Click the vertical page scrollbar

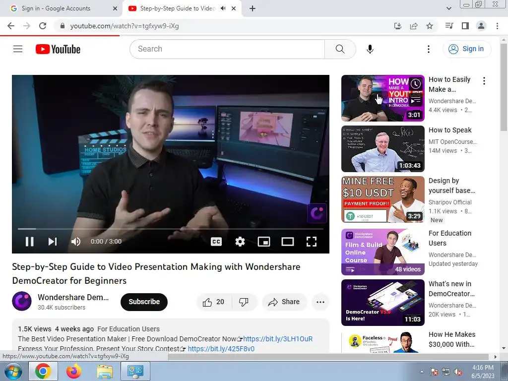point(504,87)
